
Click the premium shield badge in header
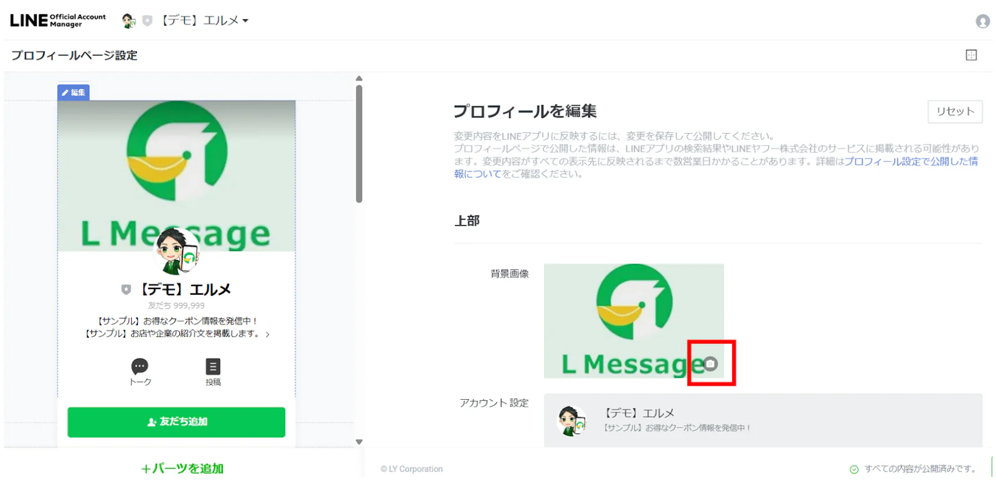click(147, 21)
